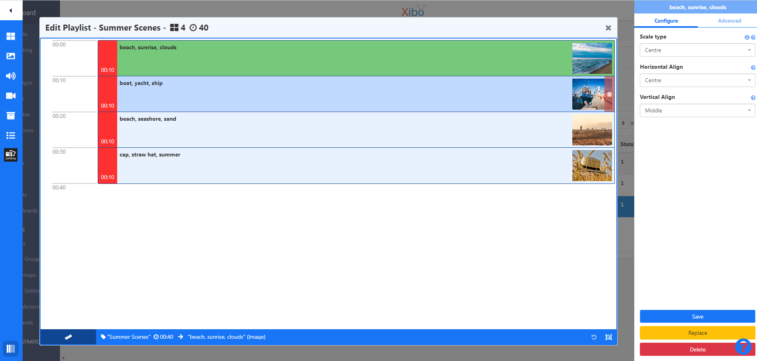Viewport: 757px width, 361px height.
Task: Open the widgets grid icon in sidebar
Action: (x=11, y=36)
